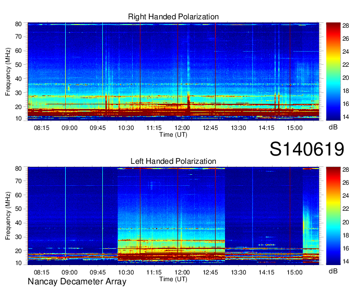Click the "Left Handed Polarization" plot title

(173, 161)
